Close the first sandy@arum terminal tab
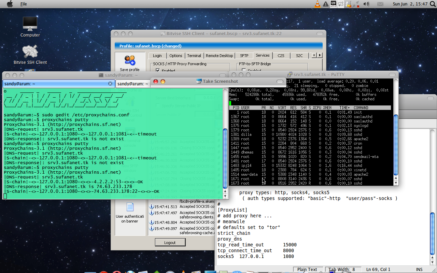Image resolution: width=437 pixels, height=273 pixels. (x=110, y=84)
